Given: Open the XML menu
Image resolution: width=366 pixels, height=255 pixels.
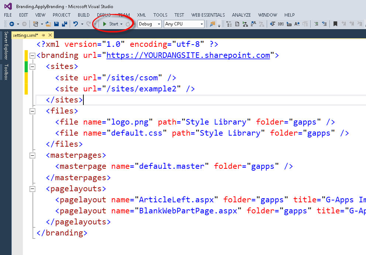Looking at the screenshot, I should click(x=141, y=15).
